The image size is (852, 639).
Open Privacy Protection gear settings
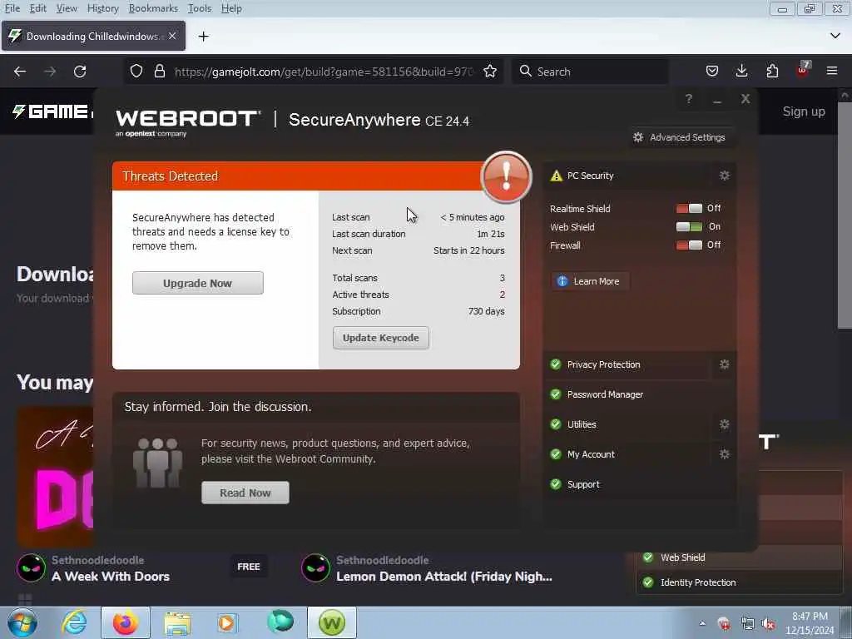click(725, 364)
